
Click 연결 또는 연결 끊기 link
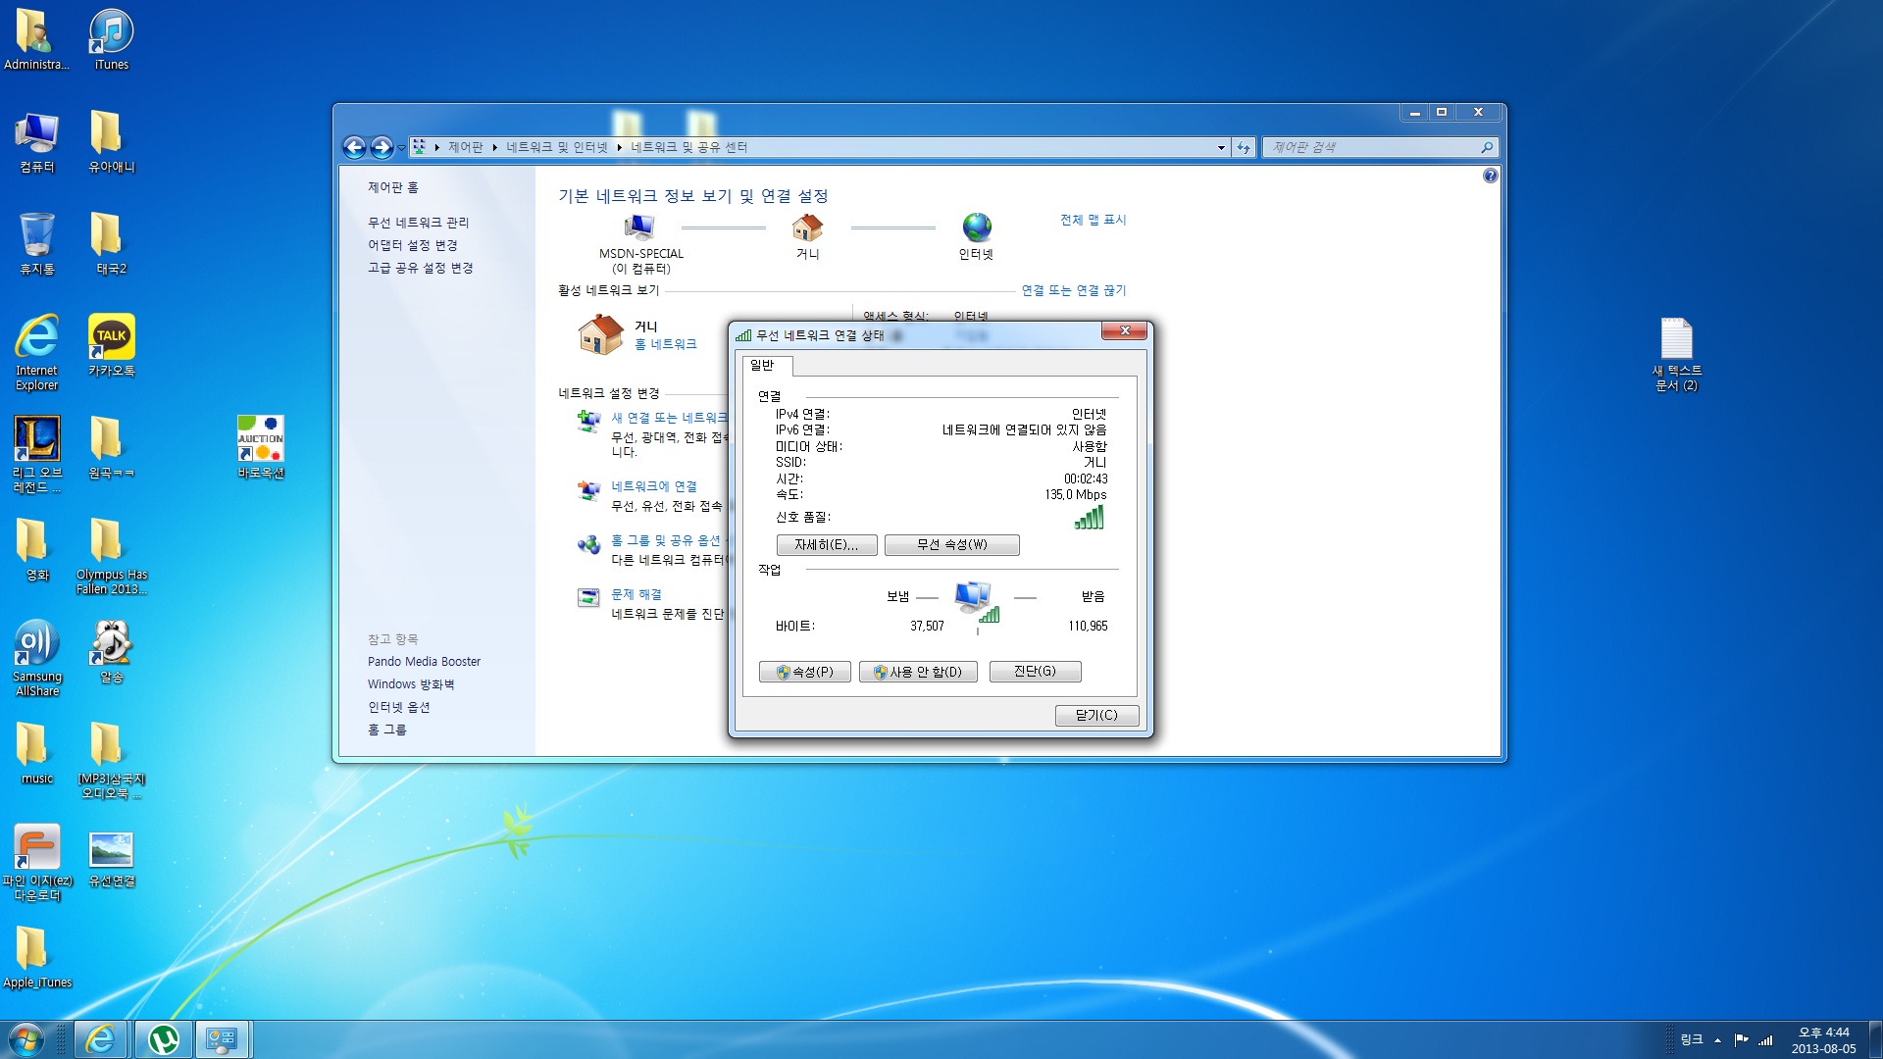(x=1073, y=290)
